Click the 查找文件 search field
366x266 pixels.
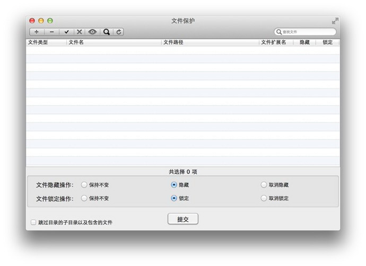[305, 32]
